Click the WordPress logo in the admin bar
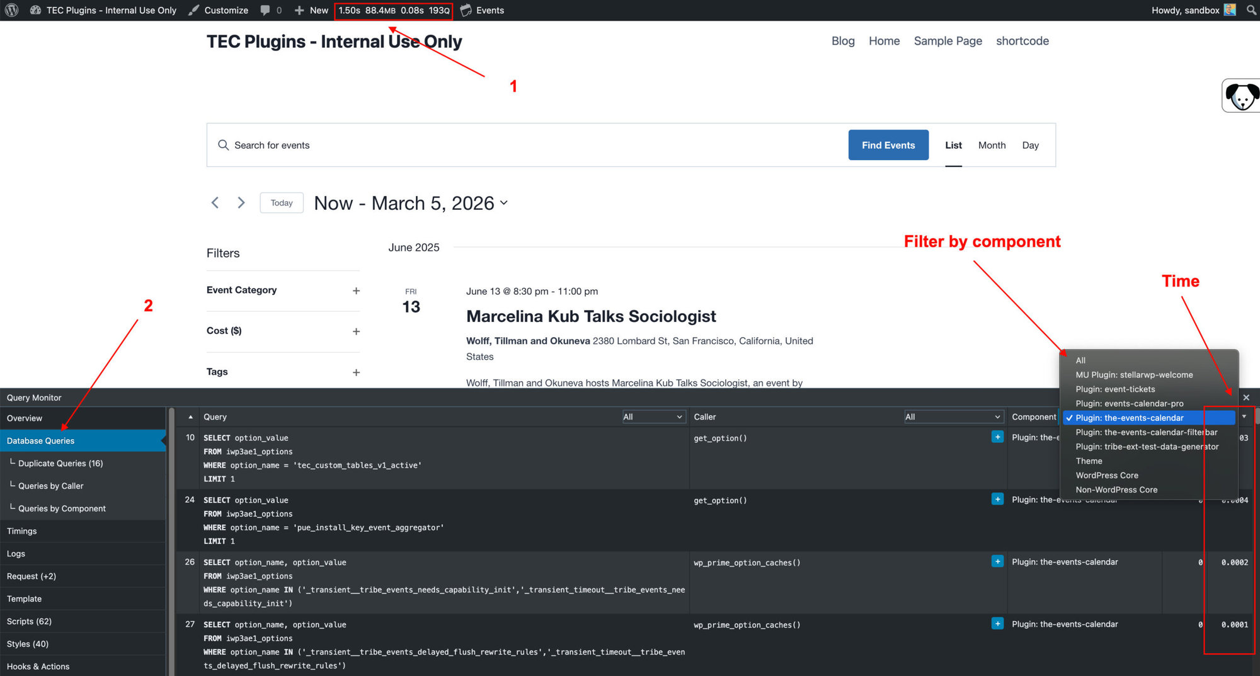Screen dimensions: 1260x676 tap(11, 10)
